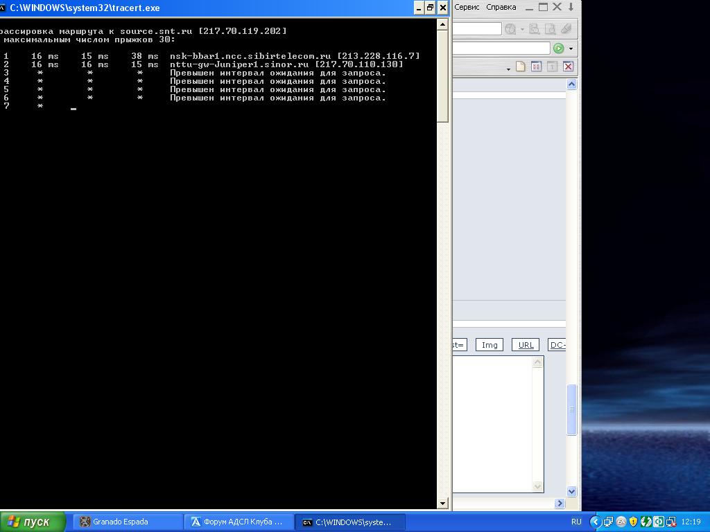
Task: Click the EA icon in system tray
Action: point(621,522)
